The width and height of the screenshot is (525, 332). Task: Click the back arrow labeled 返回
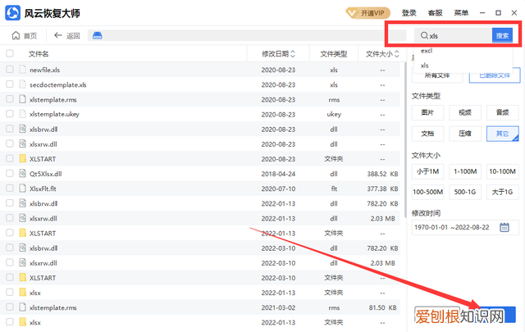coord(66,35)
